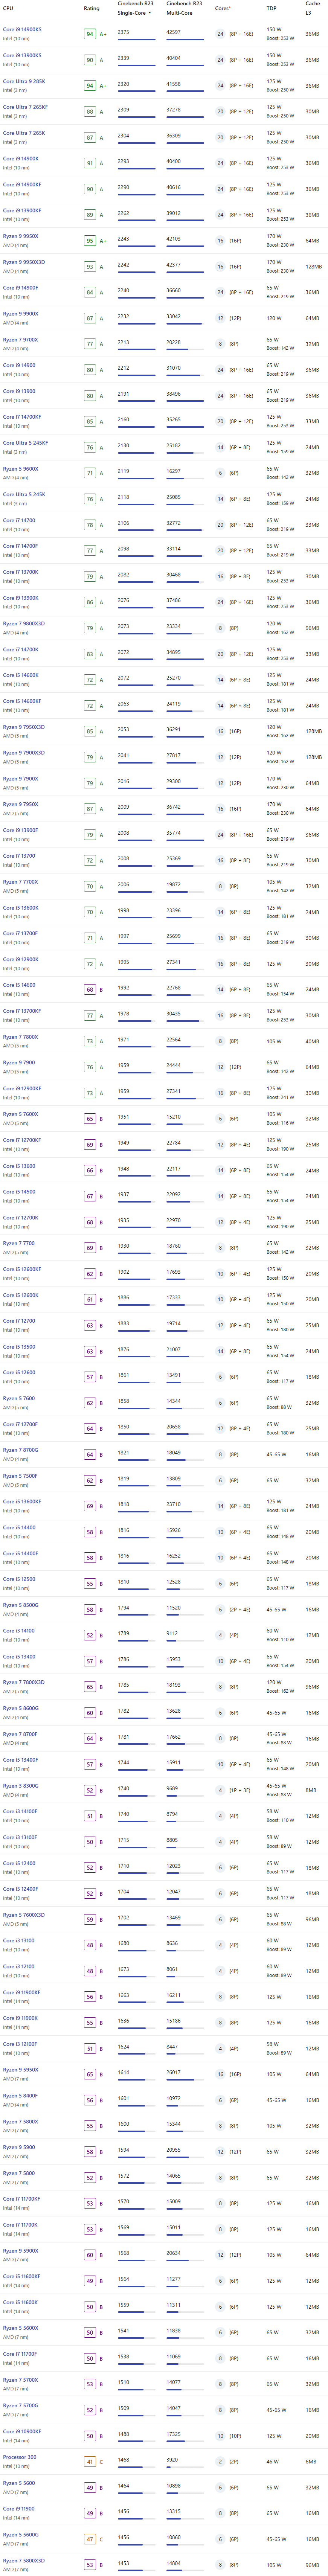Image resolution: width=328 pixels, height=2576 pixels.
Task: Click the 24 cores badge of Core i9 14900KS
Action: point(220,34)
